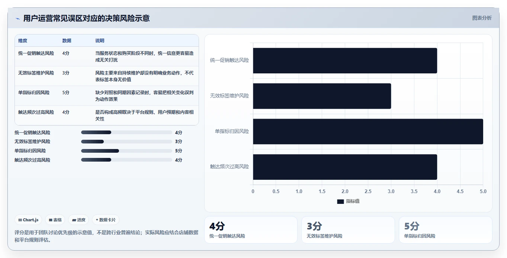Viewport: 507px width, 258px height.
Task: Click the 3分 value beside progress bars
Action: [179, 142]
